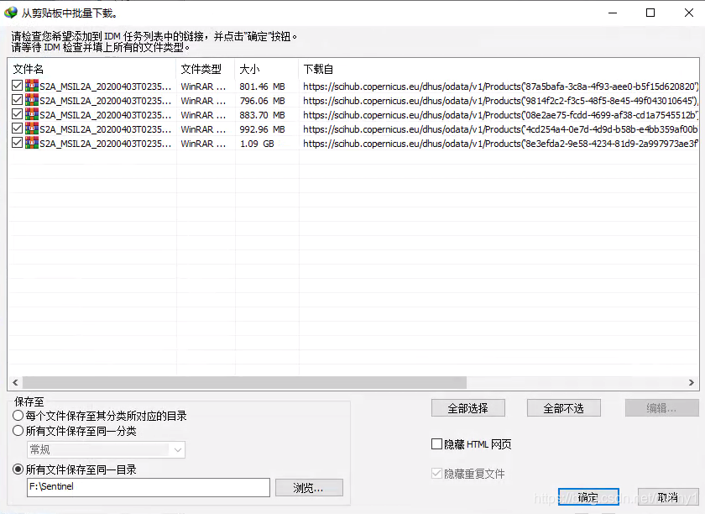Select the URL containing 9814f2c2-f3c5
This screenshot has width=705, height=514.
coord(500,101)
